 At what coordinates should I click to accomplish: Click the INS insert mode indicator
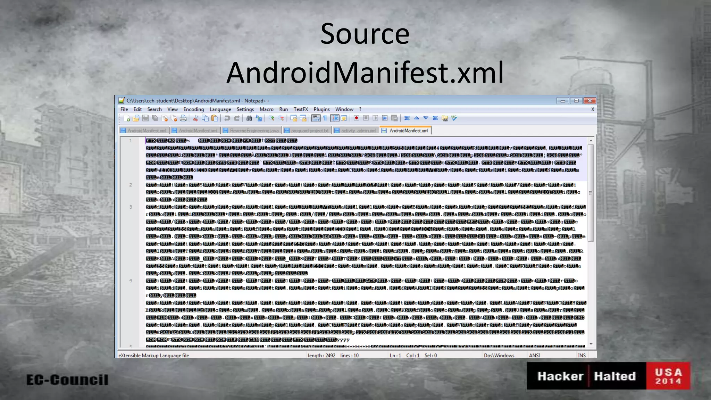pos(582,356)
